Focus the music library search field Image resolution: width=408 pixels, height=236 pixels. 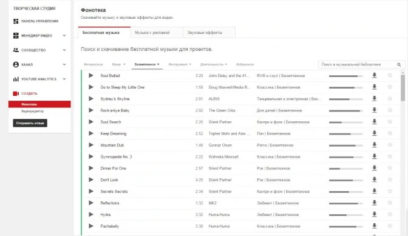358,64
